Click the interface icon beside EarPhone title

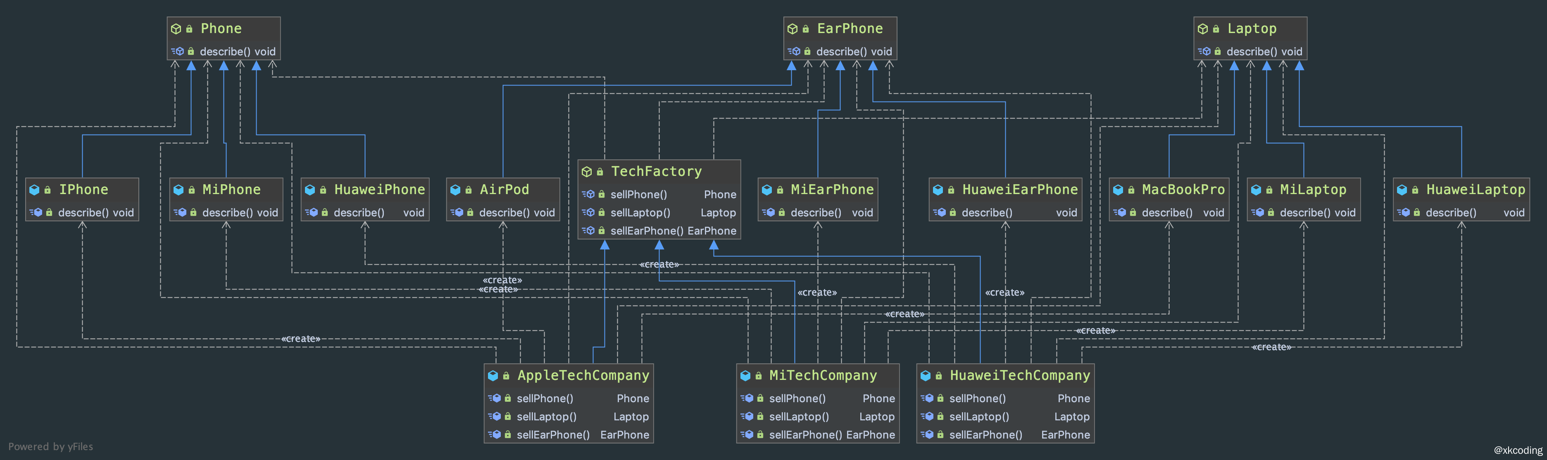792,29
